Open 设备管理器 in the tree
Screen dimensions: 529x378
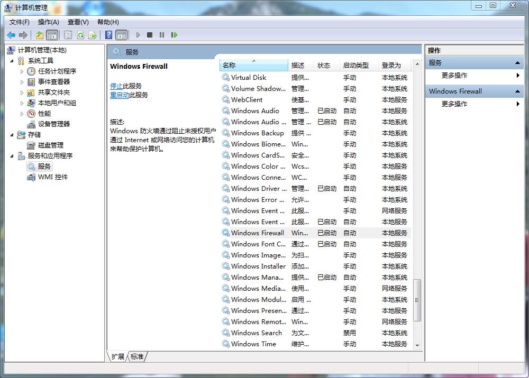[x=53, y=124]
